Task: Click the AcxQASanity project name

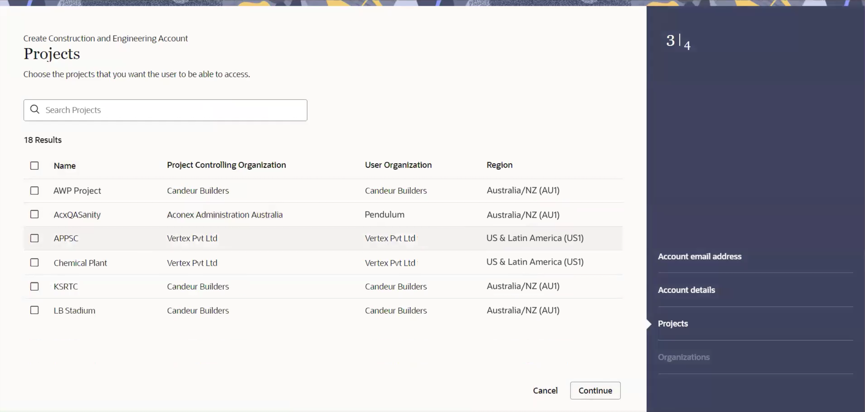Action: pos(77,215)
